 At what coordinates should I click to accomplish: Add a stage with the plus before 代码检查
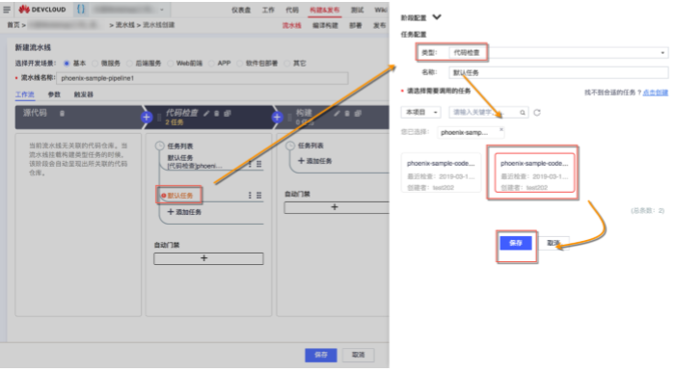tap(147, 117)
